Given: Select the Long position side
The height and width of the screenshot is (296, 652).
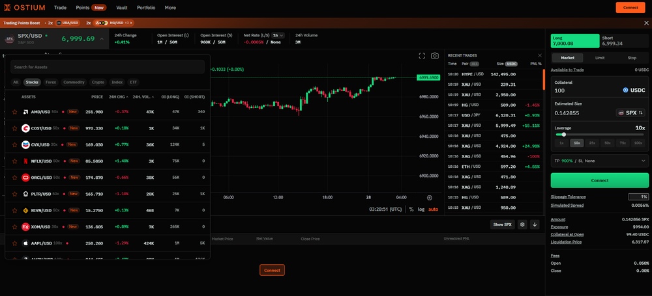Looking at the screenshot, I should (575, 41).
